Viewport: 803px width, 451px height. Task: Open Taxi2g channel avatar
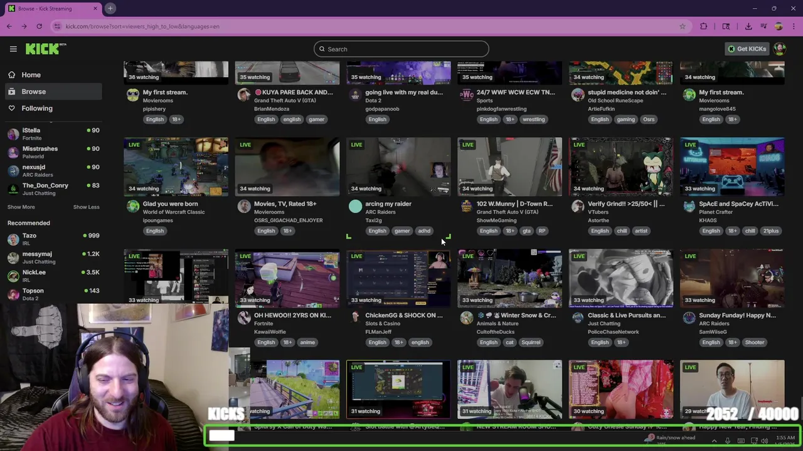[x=355, y=206]
